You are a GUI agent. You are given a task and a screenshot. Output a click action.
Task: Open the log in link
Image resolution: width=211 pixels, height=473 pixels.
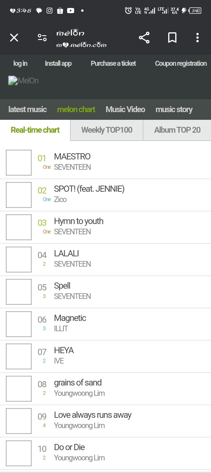click(x=20, y=63)
